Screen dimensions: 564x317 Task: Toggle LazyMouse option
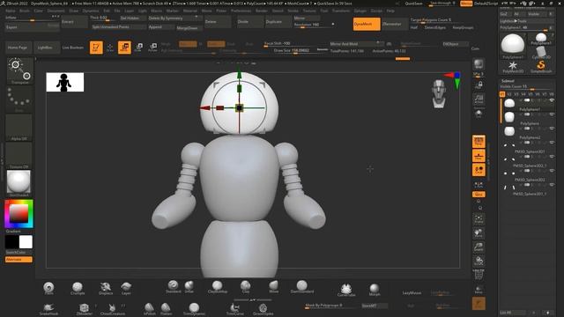(412, 293)
